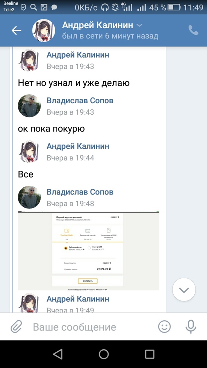Open header avatar of Андрей Калинин
Viewport: 207px width, 368px height.
pos(43,31)
